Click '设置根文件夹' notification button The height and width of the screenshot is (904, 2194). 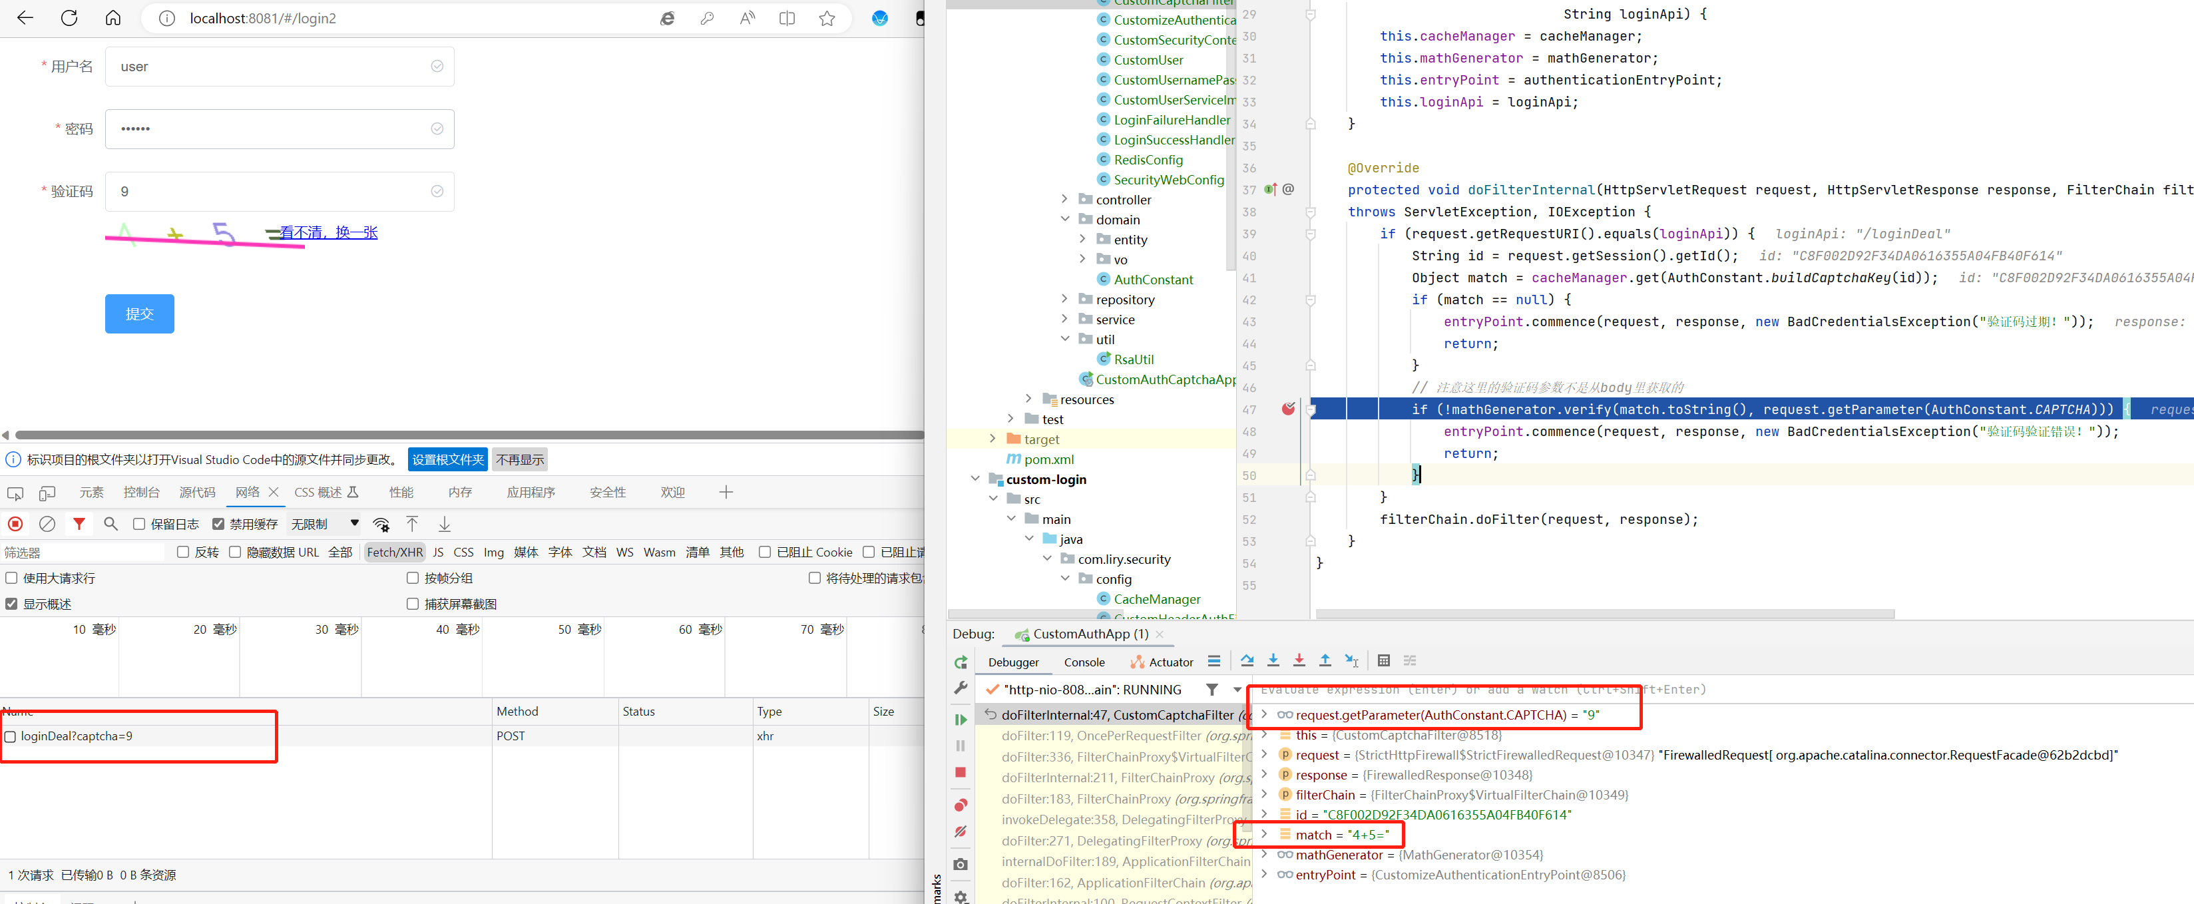pos(449,461)
